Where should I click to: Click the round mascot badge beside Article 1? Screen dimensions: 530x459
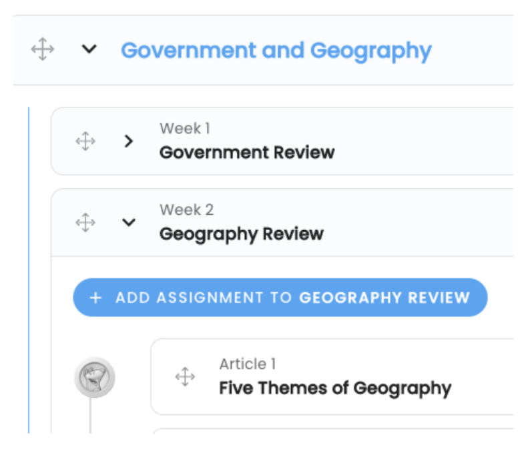(x=95, y=377)
